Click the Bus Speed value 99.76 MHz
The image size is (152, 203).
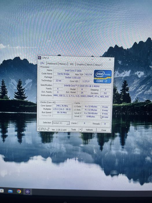pyautogui.click(x=62, y=113)
